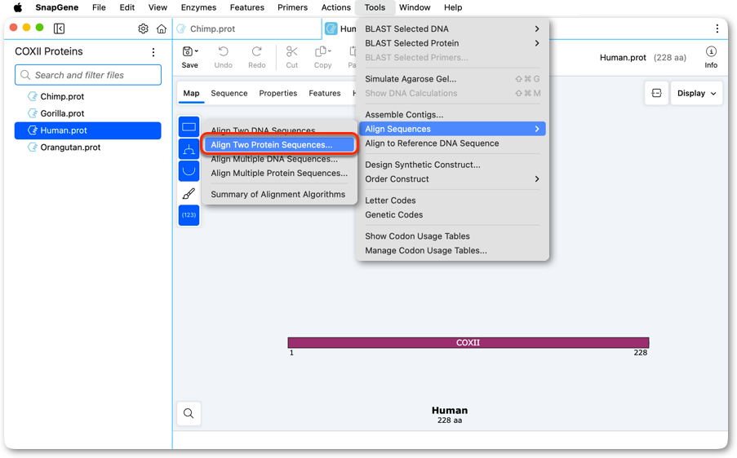Click the Search and filter files field
Screen dimensions: 737x458
(x=88, y=75)
